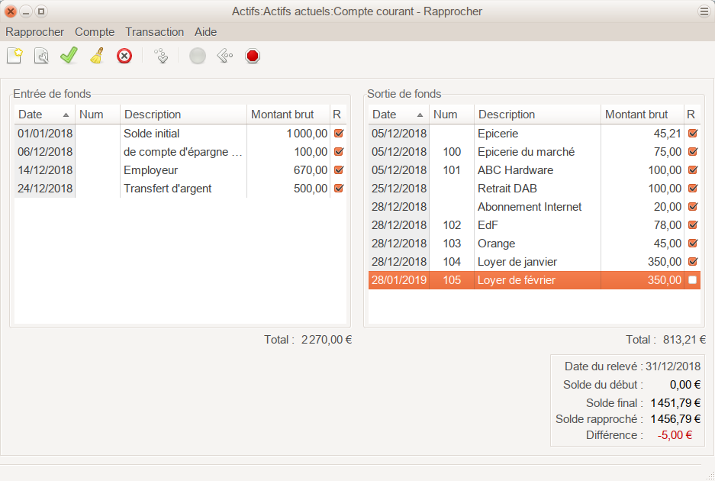Click the broom unreconcile selection icon
This screenshot has width=715, height=481.
pyautogui.click(x=96, y=56)
